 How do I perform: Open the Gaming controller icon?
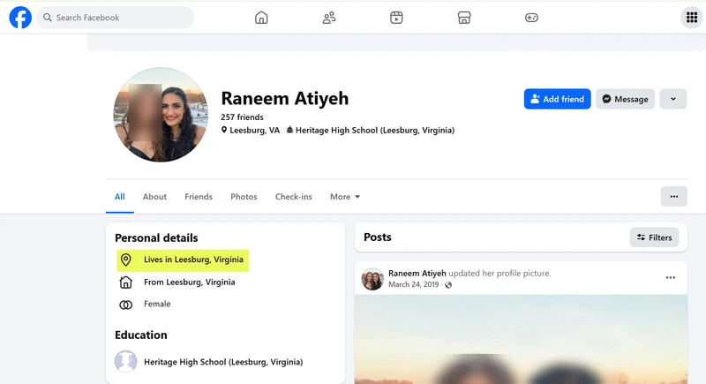coord(531,18)
